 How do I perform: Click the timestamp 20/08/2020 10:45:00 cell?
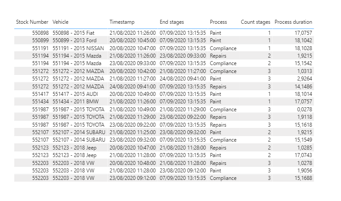[x=132, y=40]
